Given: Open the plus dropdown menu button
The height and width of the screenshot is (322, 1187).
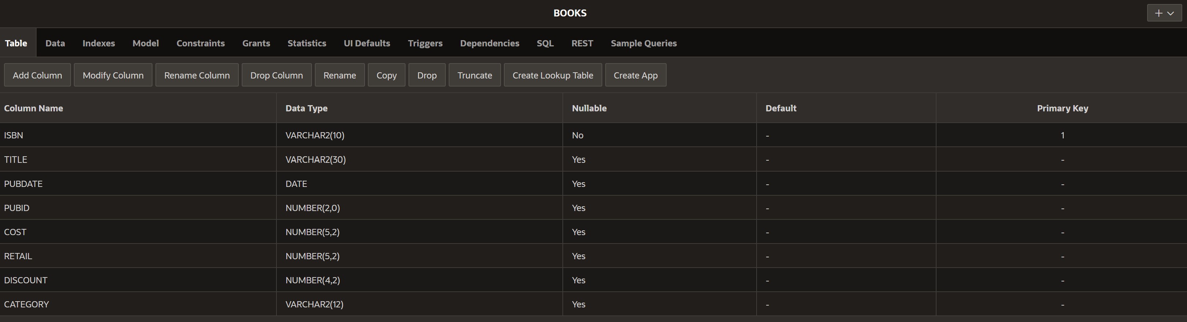Looking at the screenshot, I should 1164,14.
